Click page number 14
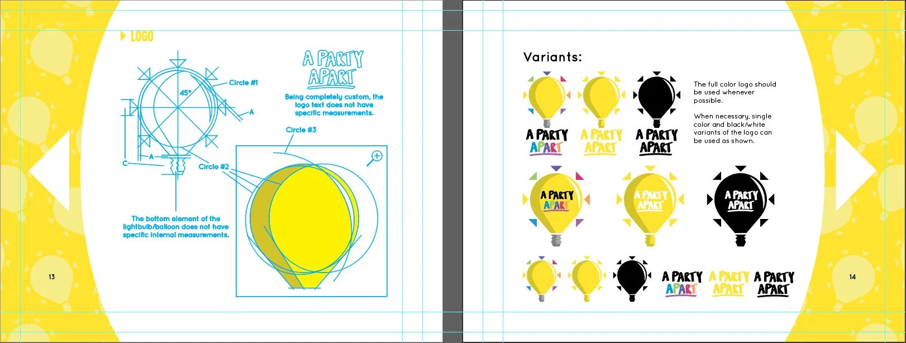Viewport: 906px width, 343px height. click(852, 277)
